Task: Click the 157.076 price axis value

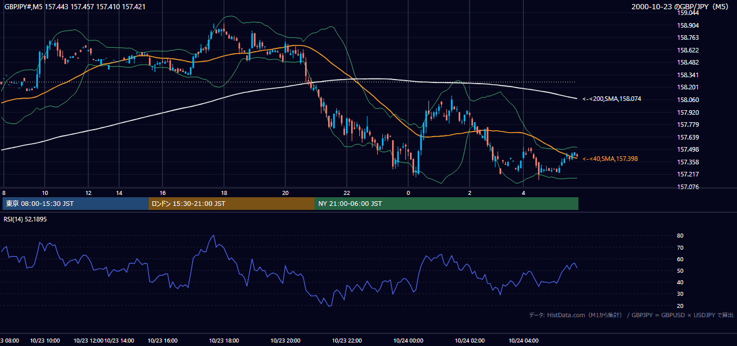Action: (x=687, y=187)
